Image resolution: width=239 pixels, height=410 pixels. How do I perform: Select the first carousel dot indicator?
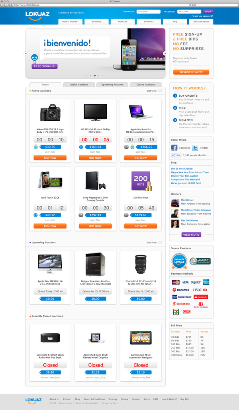[x=87, y=76]
